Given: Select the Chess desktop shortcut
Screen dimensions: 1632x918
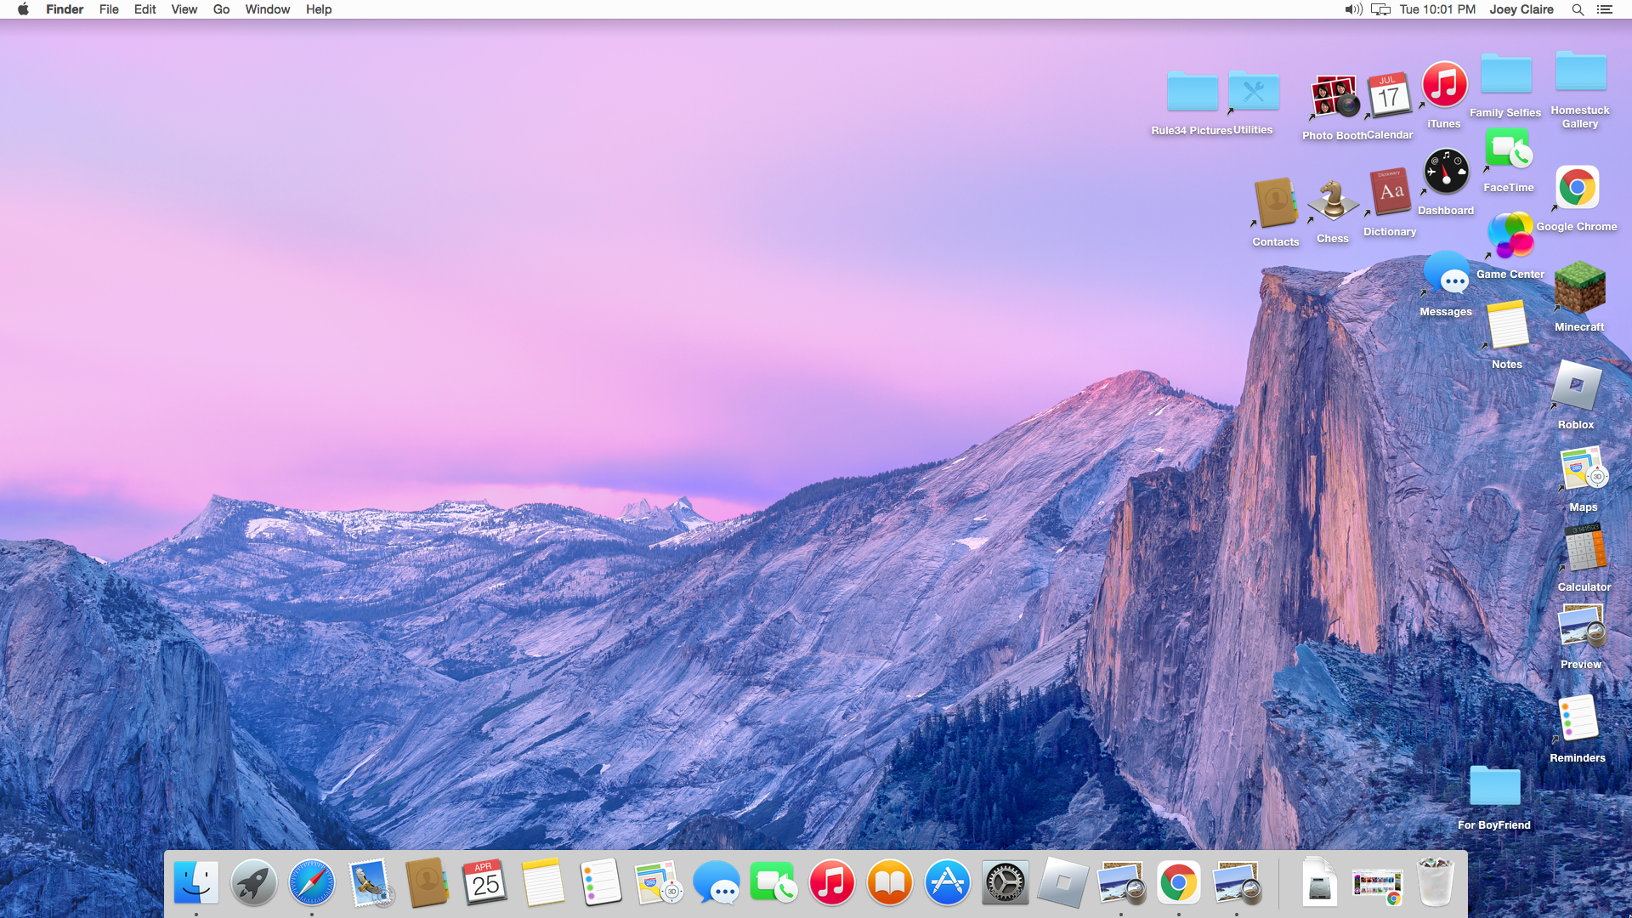Looking at the screenshot, I should point(1333,202).
